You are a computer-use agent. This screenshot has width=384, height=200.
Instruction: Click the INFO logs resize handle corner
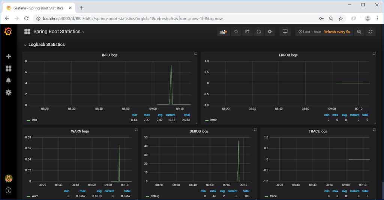[x=196, y=123]
